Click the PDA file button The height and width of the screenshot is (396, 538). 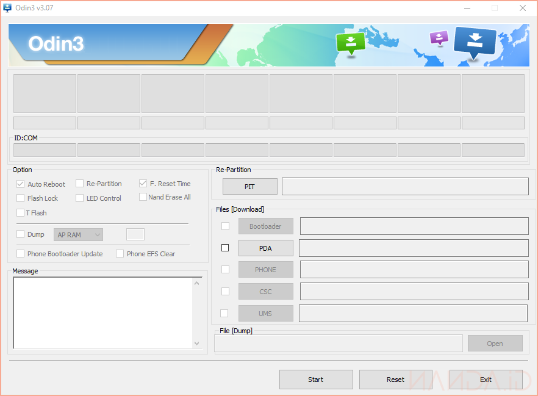point(265,248)
